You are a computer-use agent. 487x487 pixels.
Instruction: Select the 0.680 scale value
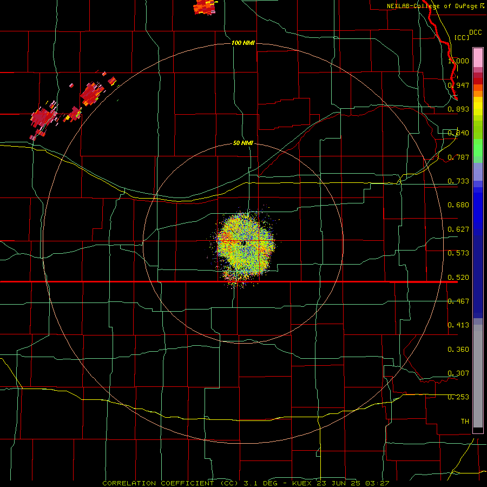point(458,205)
